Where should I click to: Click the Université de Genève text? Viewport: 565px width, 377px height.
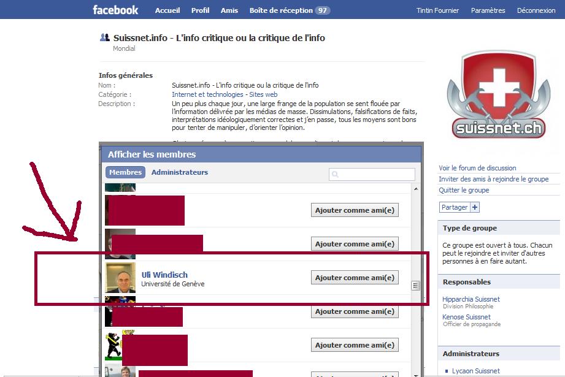click(172, 284)
